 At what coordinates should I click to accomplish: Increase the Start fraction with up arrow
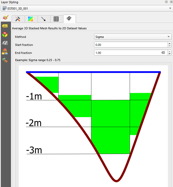coord(169,43)
